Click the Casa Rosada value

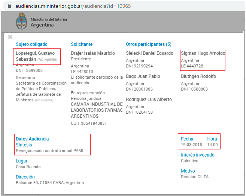(x=28, y=167)
